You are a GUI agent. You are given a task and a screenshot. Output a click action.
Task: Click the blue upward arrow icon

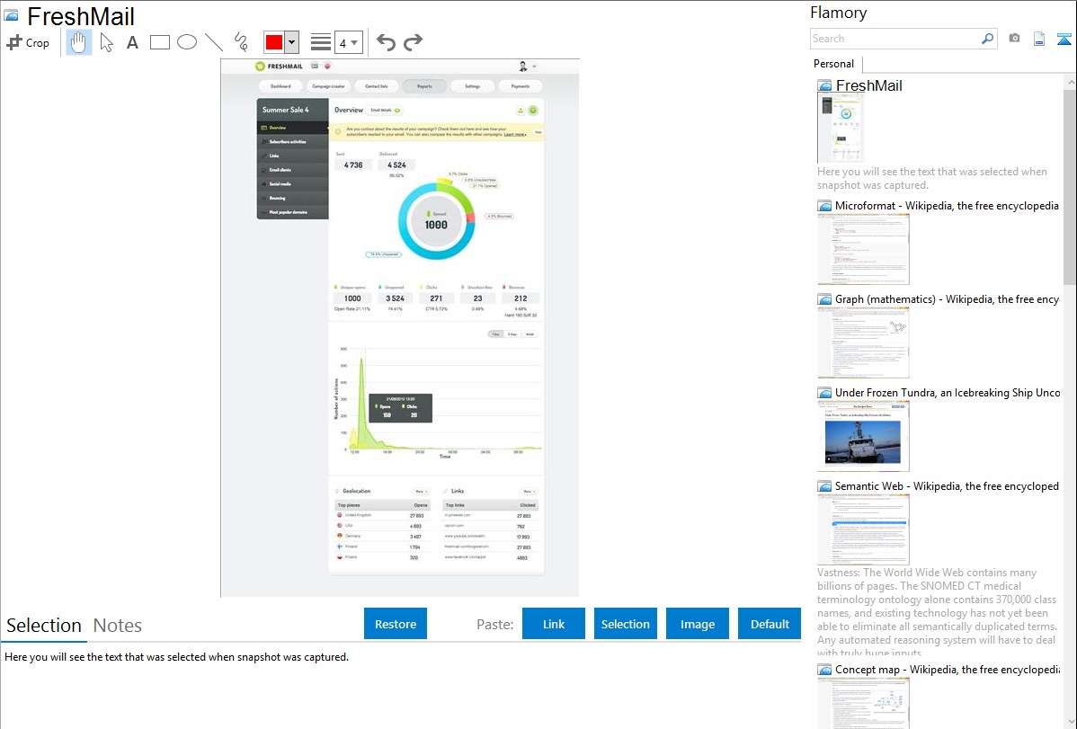point(1064,40)
